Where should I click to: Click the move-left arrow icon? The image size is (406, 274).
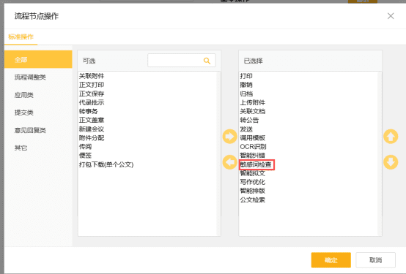(x=229, y=162)
